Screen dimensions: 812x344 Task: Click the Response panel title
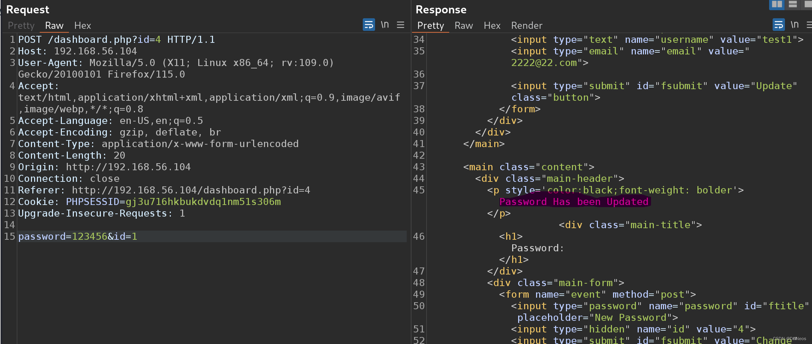tap(441, 10)
